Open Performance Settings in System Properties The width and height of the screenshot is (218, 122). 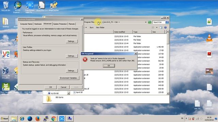click(x=72, y=41)
